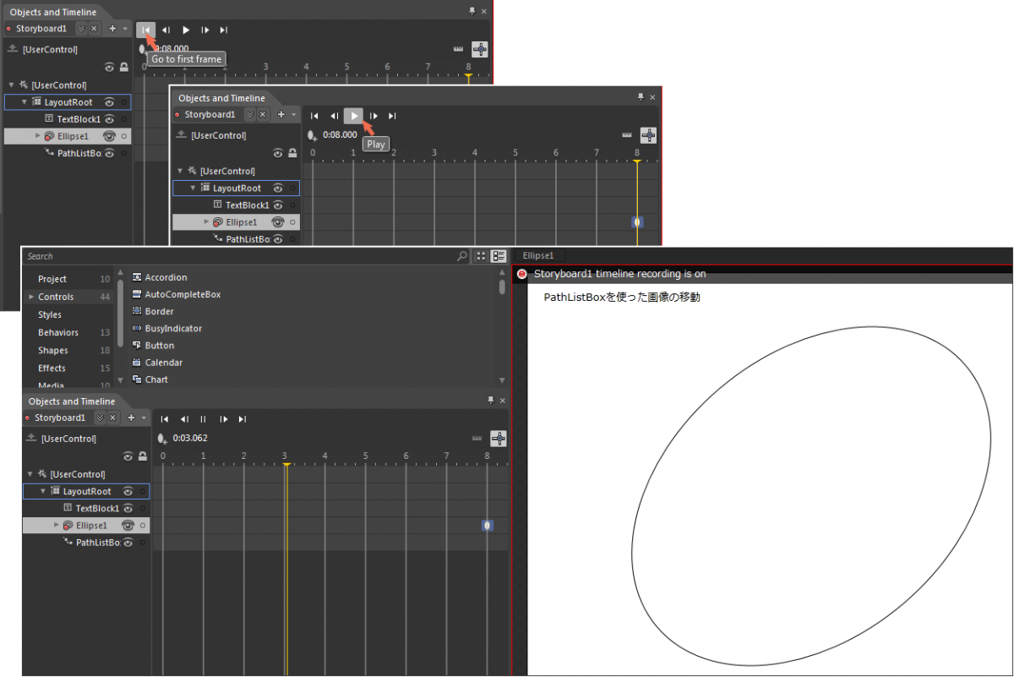
Task: Record keyframe icon beside 0:03.062 time
Action: (x=162, y=439)
